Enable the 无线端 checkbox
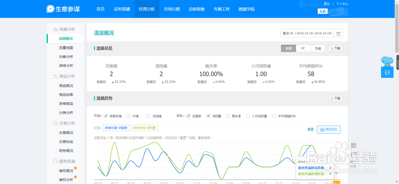Screen dimensions: 399x184 click(148, 116)
